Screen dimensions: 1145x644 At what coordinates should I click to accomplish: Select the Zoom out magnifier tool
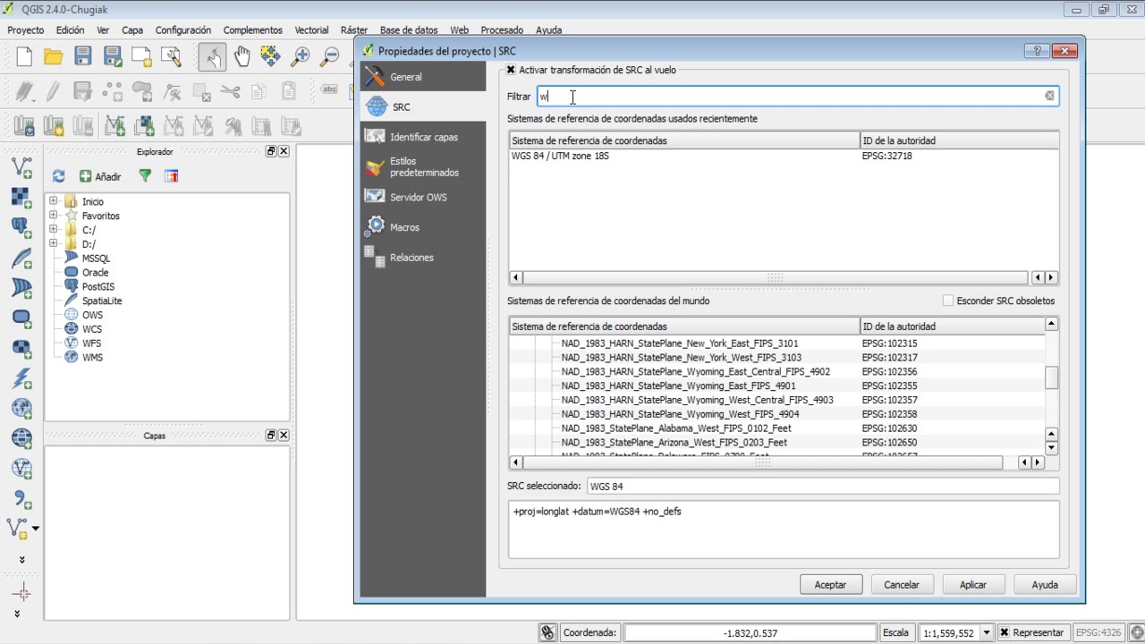pos(330,56)
